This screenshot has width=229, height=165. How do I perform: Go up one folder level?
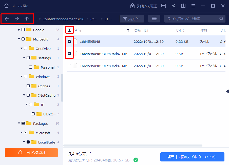(x=27, y=19)
